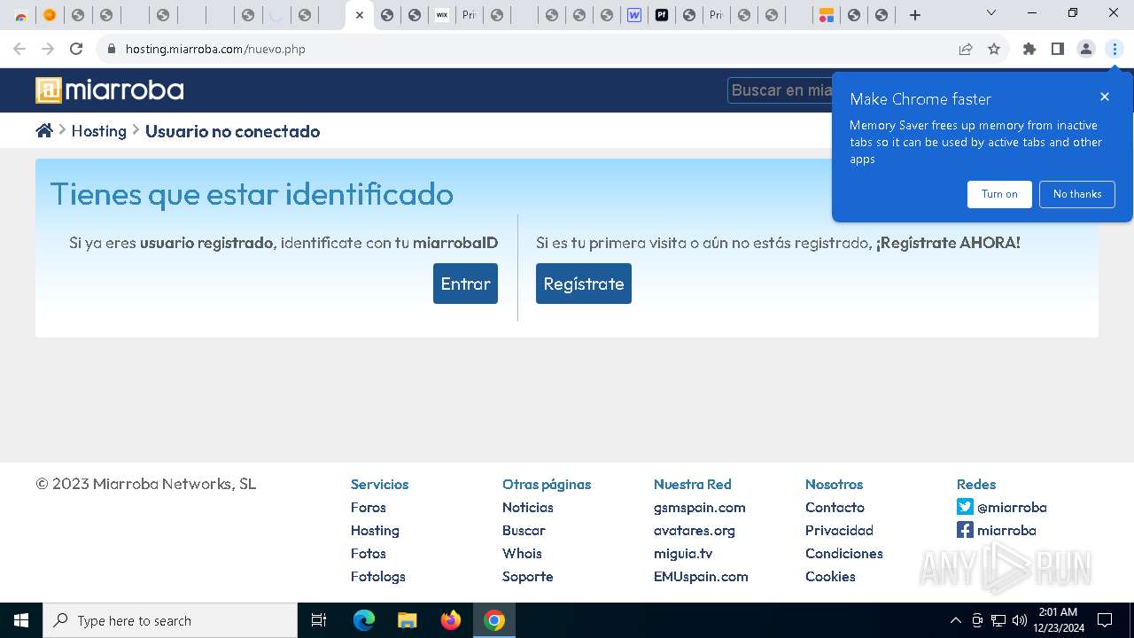
Task: Open the Twitter @miarroba link
Action: (x=1002, y=507)
